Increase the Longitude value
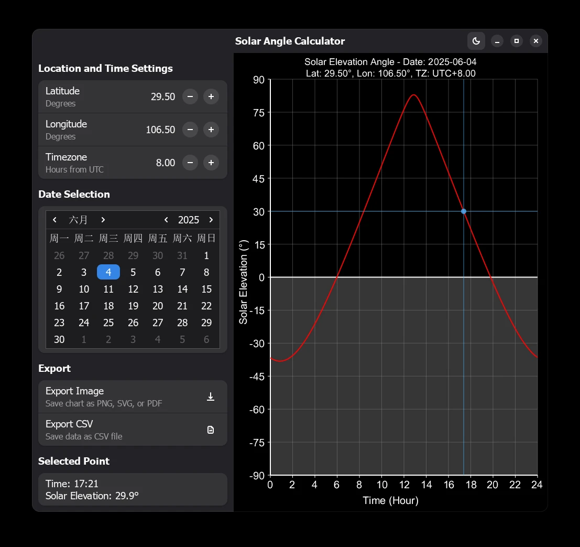 211,130
